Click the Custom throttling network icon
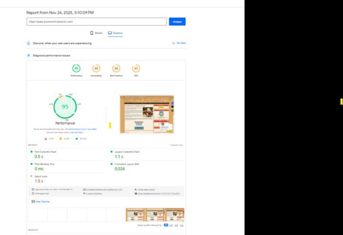The image size is (343, 235). (84, 194)
